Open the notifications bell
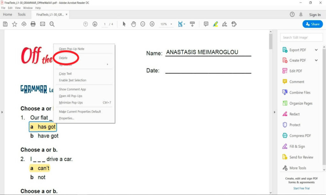The width and height of the screenshot is (326, 195). tap(301, 15)
